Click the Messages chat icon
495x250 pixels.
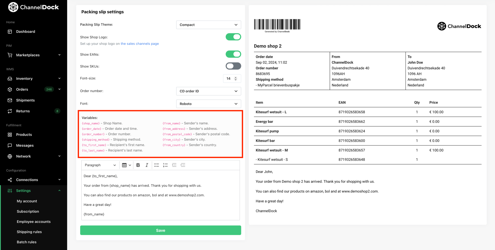point(10,145)
